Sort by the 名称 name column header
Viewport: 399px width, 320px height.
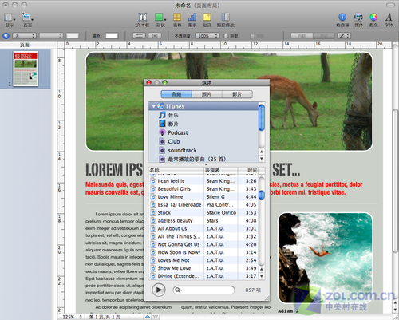tap(176, 170)
